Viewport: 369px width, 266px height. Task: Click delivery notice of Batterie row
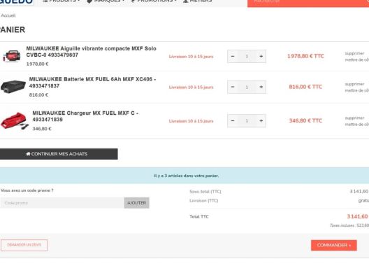click(191, 87)
